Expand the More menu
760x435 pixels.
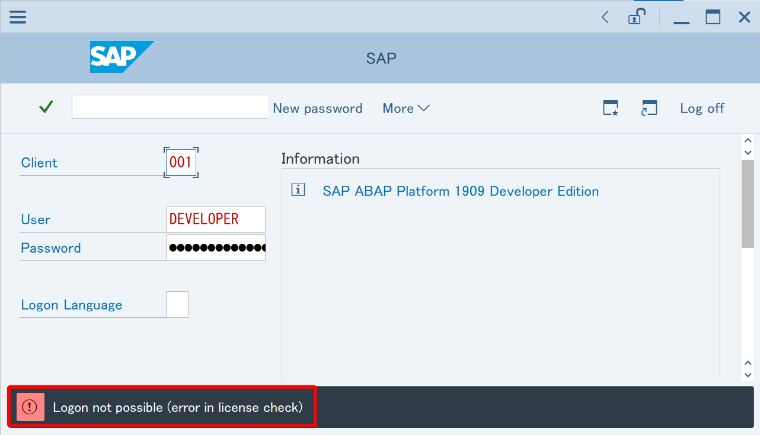406,108
